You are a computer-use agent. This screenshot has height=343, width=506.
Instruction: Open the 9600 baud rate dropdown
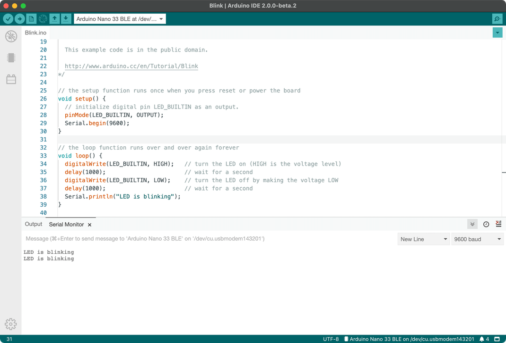click(x=477, y=239)
